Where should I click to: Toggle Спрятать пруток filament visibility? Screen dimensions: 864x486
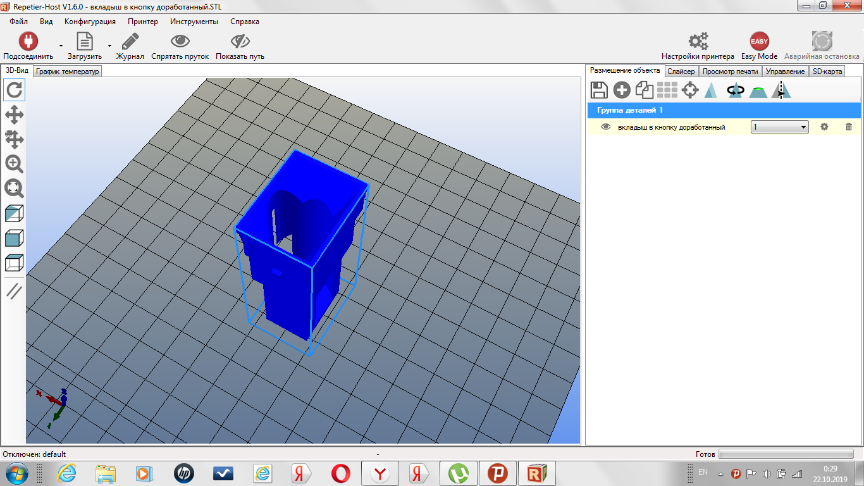pyautogui.click(x=180, y=46)
